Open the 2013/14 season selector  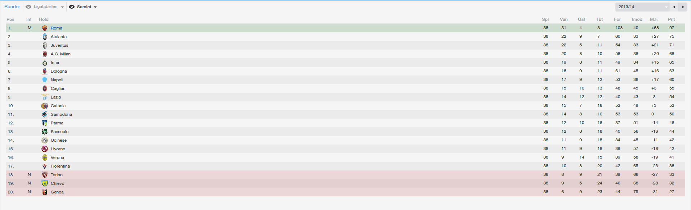pos(642,7)
